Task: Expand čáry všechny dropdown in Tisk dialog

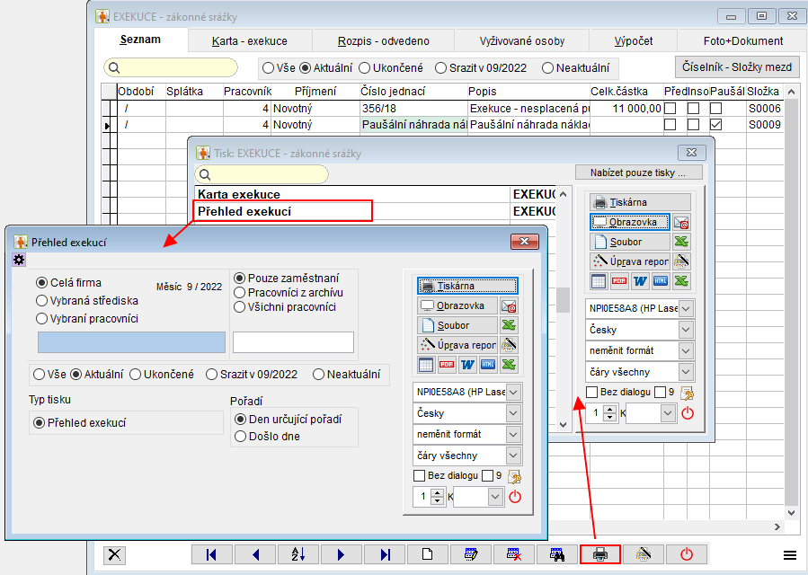Action: [x=686, y=372]
